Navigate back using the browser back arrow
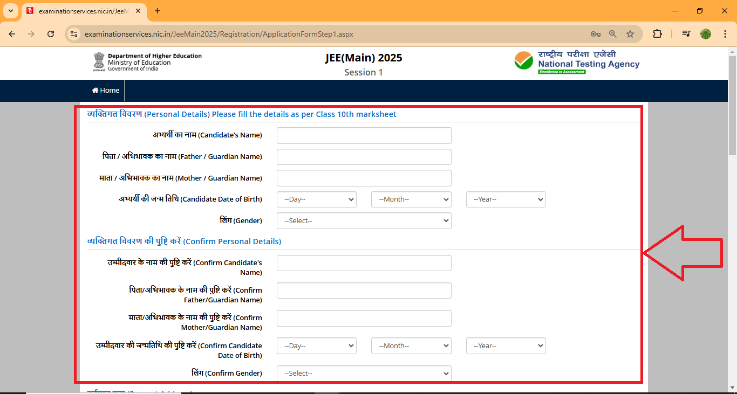737x394 pixels. (x=12, y=33)
